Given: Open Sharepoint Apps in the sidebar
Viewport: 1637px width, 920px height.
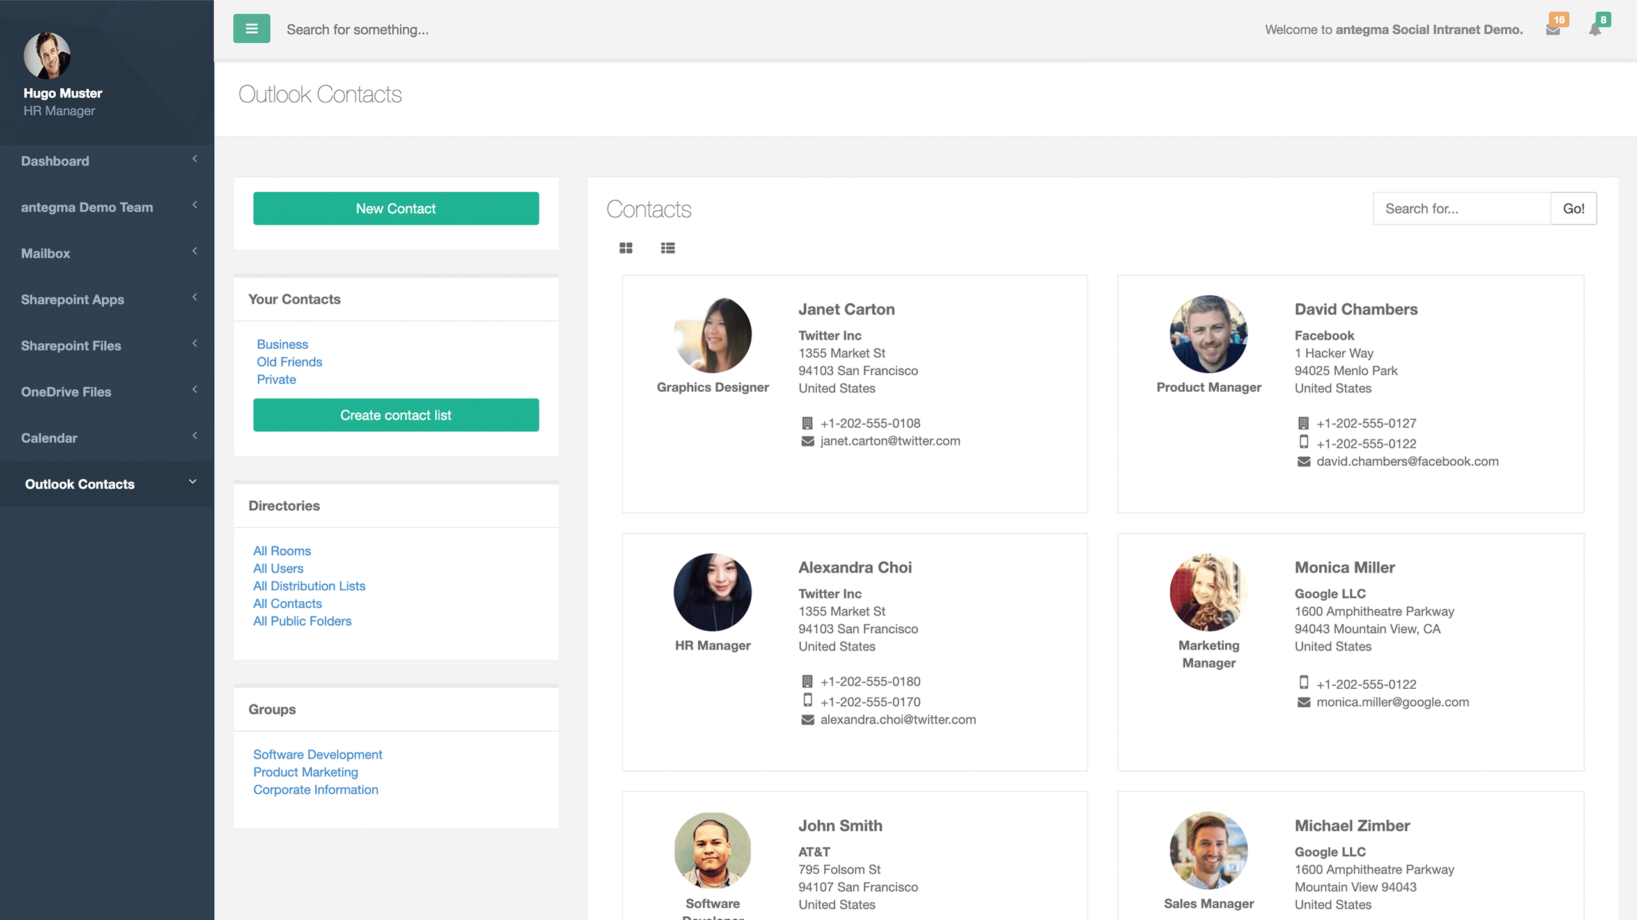Looking at the screenshot, I should pos(72,300).
